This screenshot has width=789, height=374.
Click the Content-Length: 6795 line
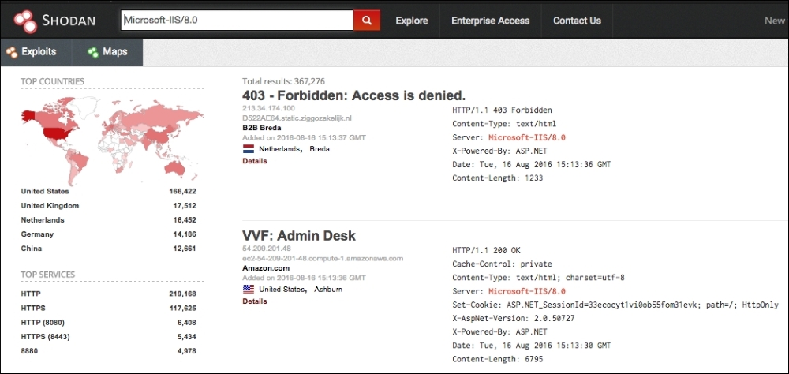[x=497, y=359]
